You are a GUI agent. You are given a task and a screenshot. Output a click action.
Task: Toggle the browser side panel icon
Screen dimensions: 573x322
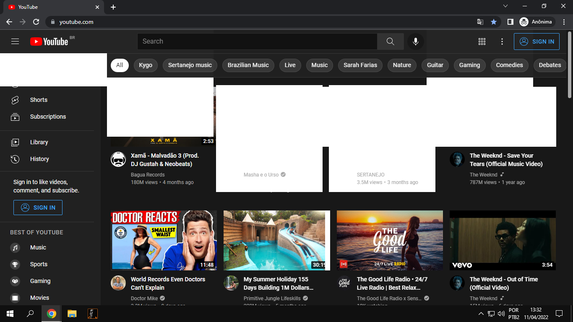[x=510, y=22]
